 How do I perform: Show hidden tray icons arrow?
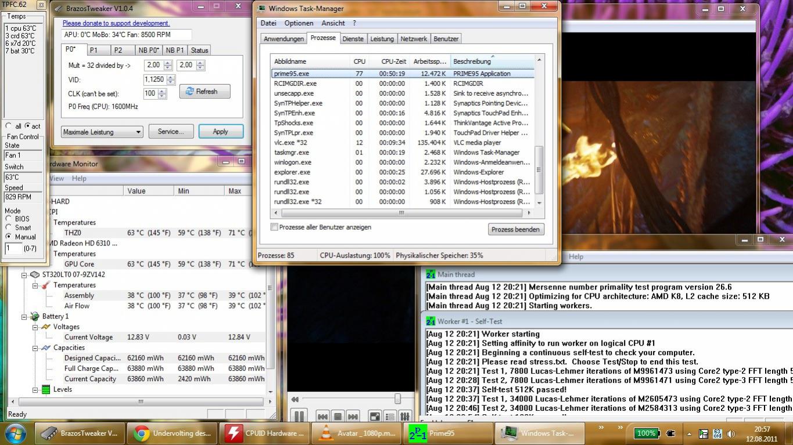(x=689, y=433)
